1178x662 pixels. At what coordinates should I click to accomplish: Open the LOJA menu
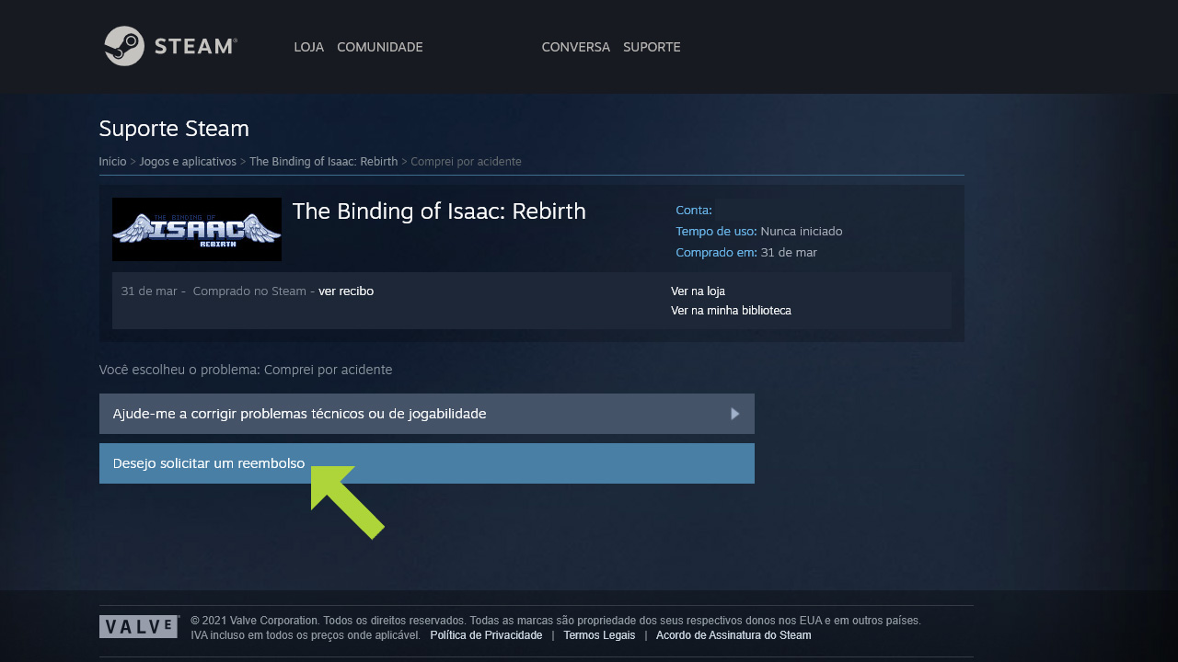tap(308, 47)
